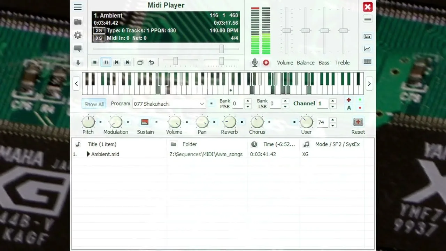Select Ambient.mid in the playlist

point(105,154)
